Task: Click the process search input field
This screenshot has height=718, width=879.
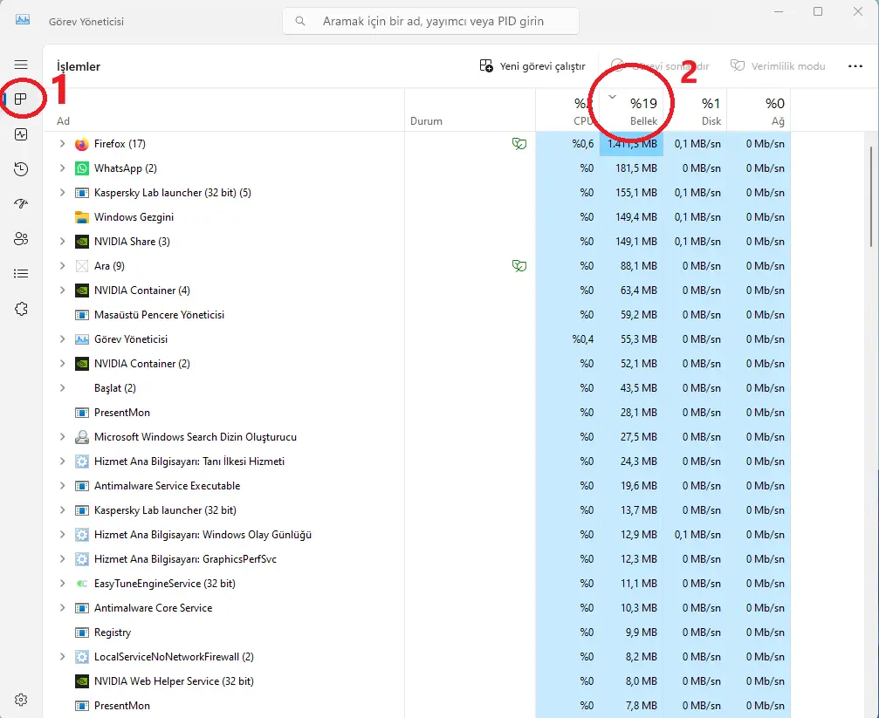Action: 430,21
